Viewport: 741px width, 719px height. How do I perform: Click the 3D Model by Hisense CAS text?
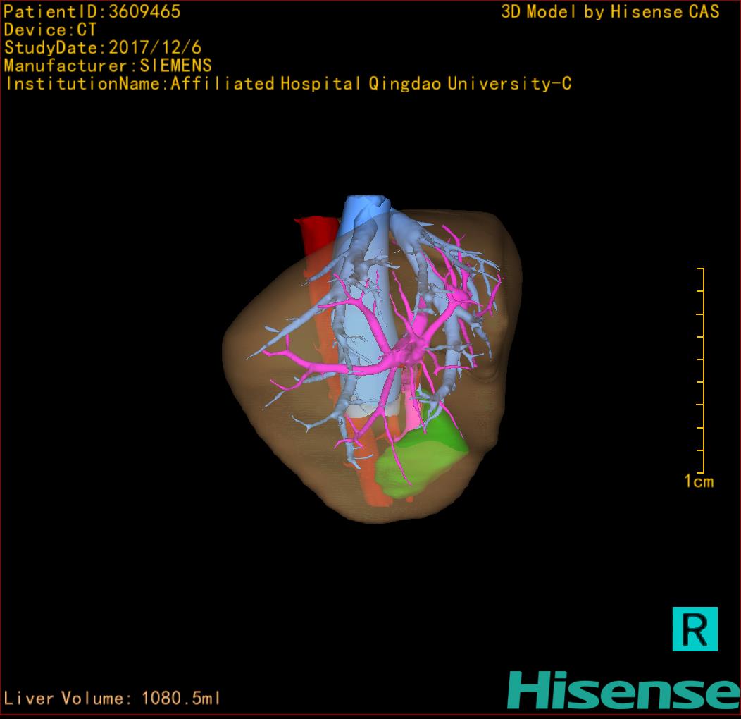click(610, 12)
